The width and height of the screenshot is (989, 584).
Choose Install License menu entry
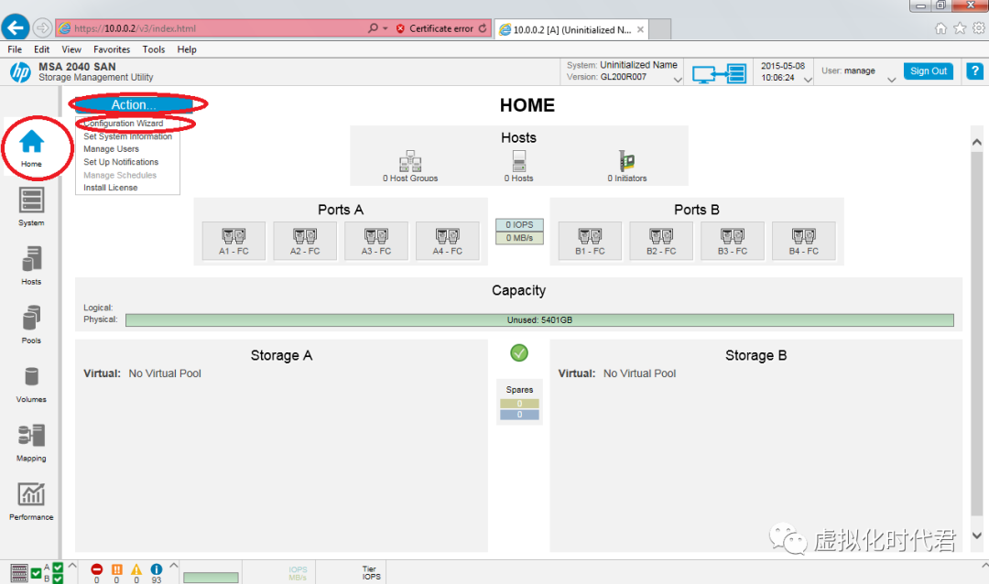pos(111,188)
